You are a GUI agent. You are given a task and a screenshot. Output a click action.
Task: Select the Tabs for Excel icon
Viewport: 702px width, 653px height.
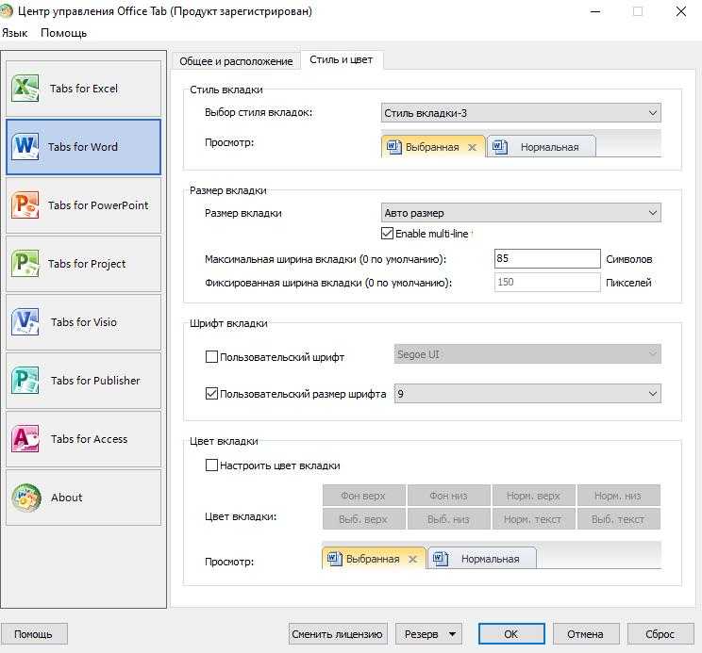pos(25,88)
